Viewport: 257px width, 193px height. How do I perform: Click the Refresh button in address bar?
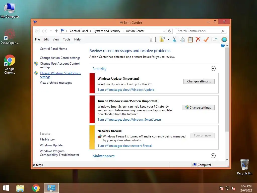(169, 31)
